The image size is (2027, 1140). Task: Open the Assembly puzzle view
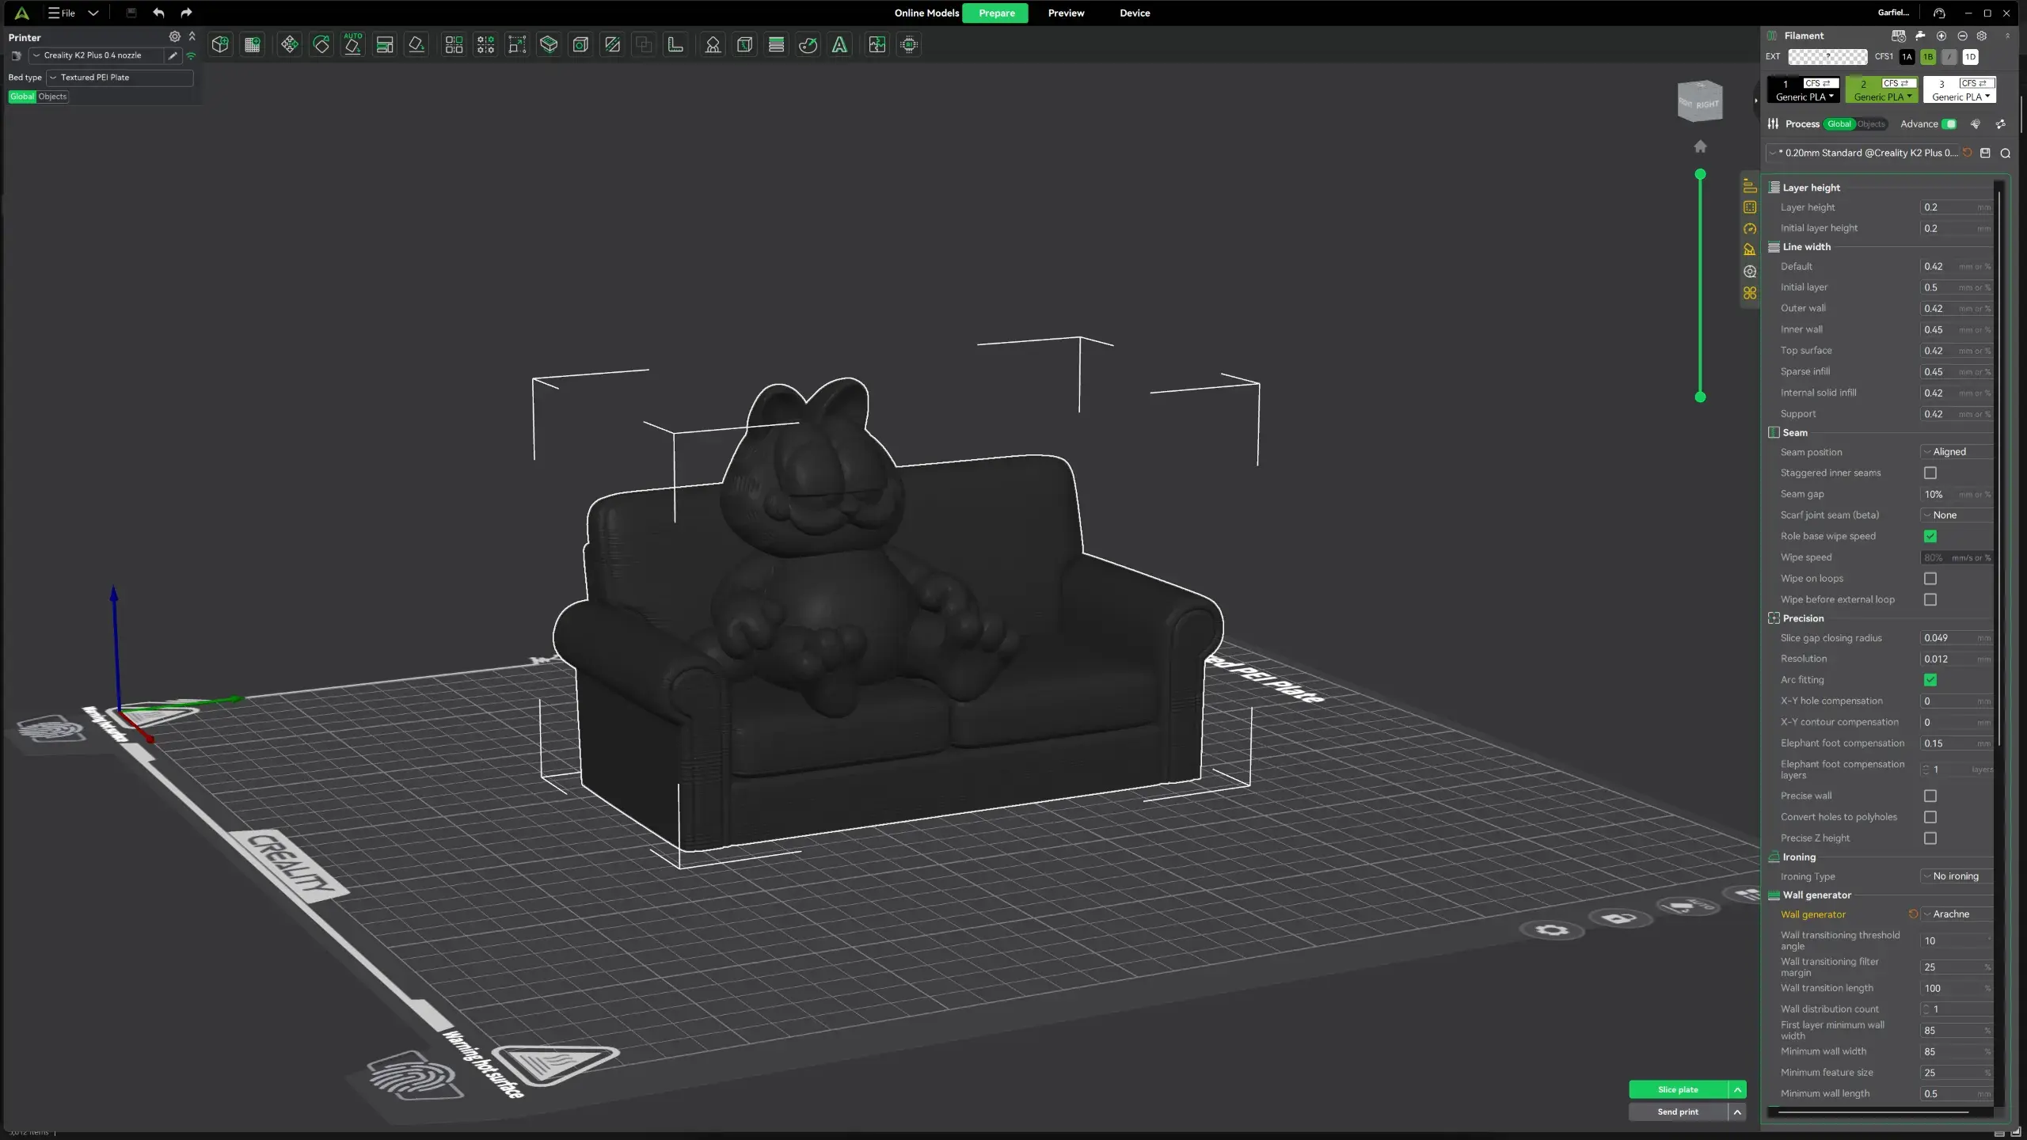coord(877,45)
